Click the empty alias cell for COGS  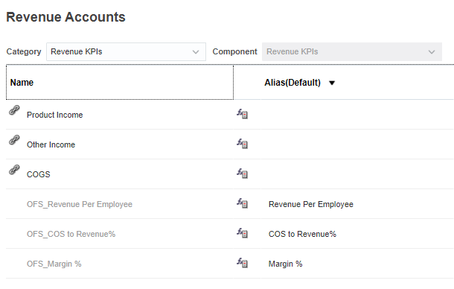357,174
